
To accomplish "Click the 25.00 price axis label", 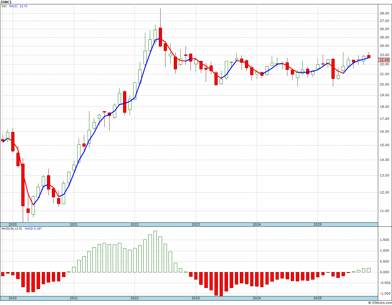I will [x=385, y=37].
